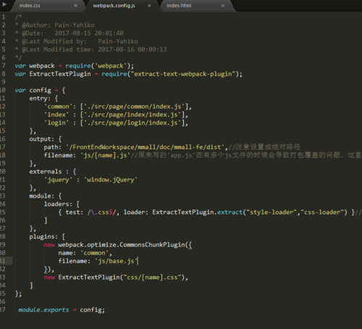Image resolution: width=362 pixels, height=329 pixels.
Task: Close the webpack.config.js tab
Action: (149, 6)
